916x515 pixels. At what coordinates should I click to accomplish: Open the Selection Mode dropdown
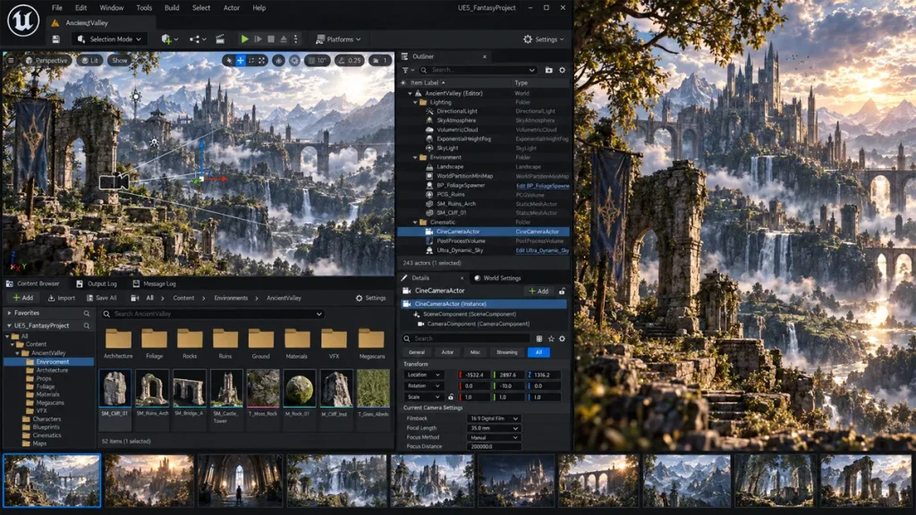pos(109,39)
